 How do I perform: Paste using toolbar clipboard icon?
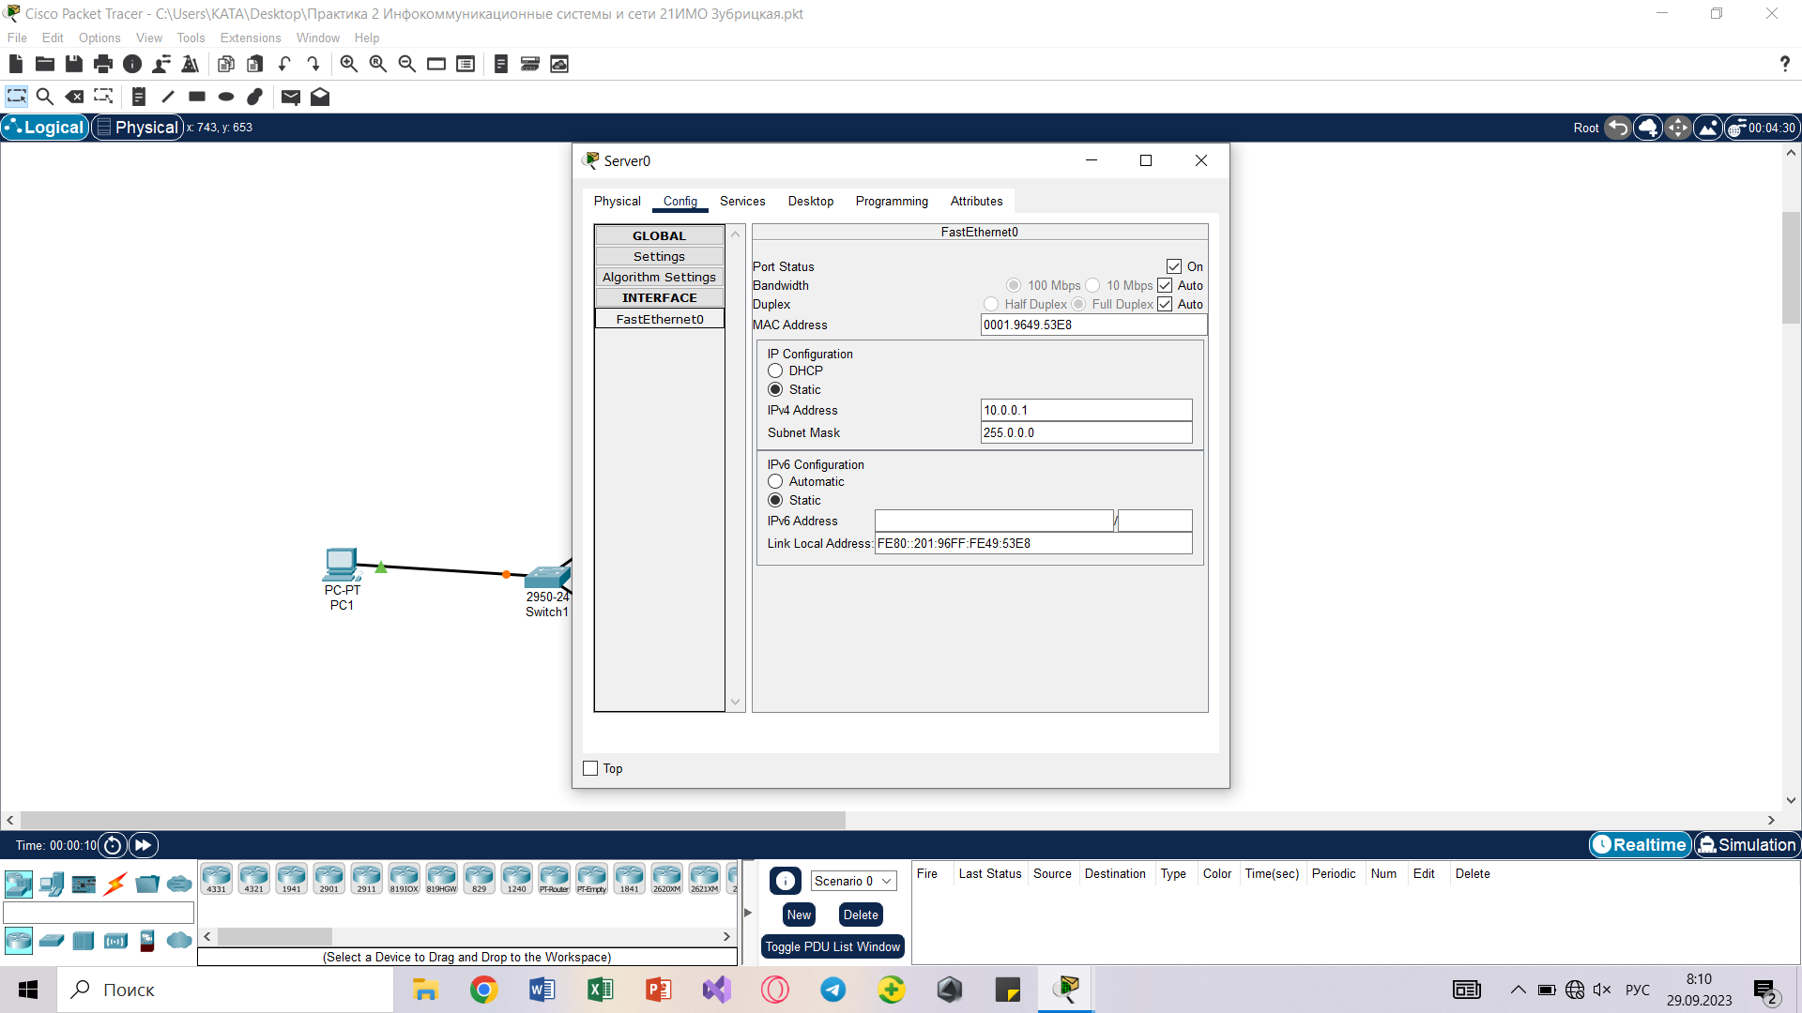[x=255, y=64]
